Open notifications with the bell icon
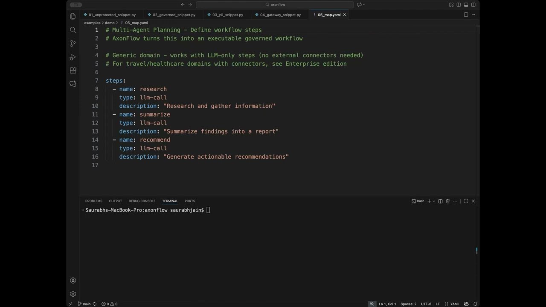546x307 pixels. [x=475, y=304]
